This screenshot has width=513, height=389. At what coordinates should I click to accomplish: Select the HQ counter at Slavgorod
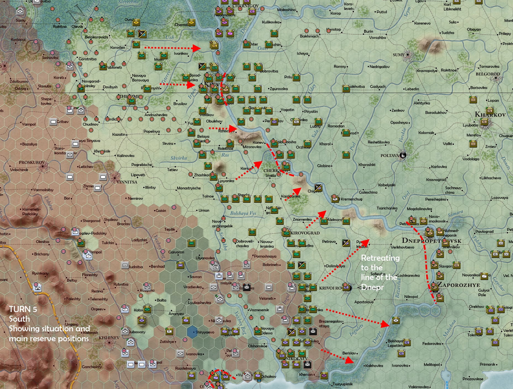pyautogui.click(x=456, y=265)
